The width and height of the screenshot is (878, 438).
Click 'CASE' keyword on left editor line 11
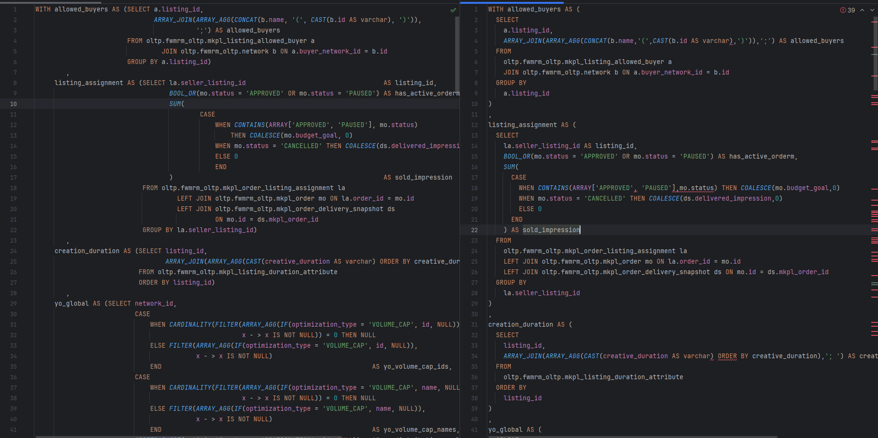pos(208,114)
